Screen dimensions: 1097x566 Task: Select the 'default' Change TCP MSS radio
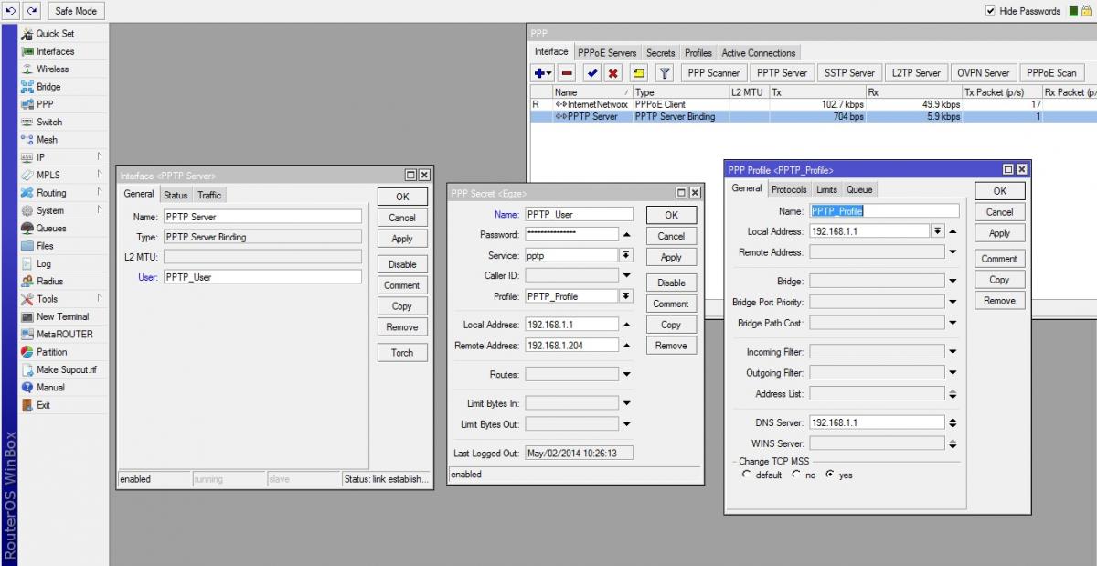747,475
